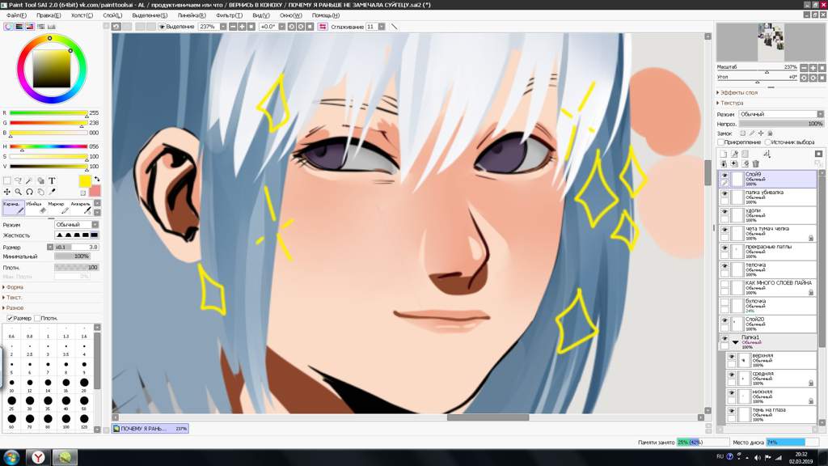Uncheck the Размер checkbox under brush settings
This screenshot has height=466, width=828.
click(x=10, y=318)
